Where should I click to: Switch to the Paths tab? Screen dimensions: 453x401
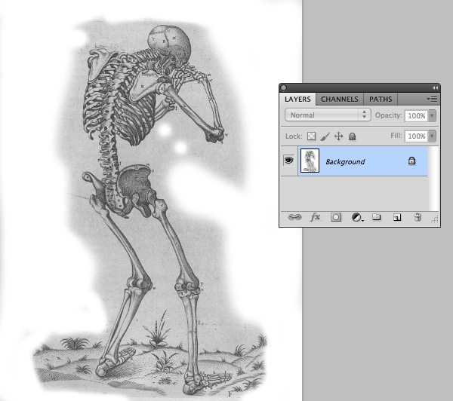click(x=381, y=99)
